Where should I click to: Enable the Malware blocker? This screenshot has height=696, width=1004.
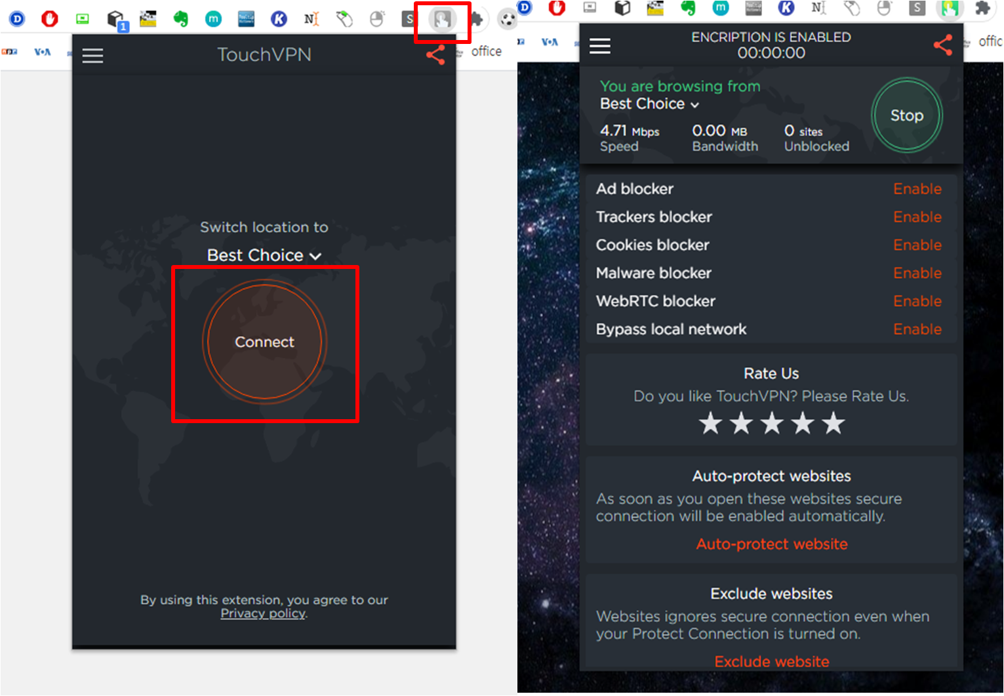(x=917, y=274)
